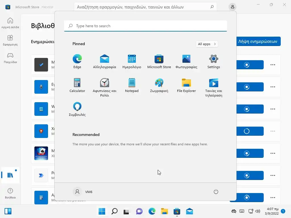The image size is (291, 218).
Task: Open pinned Microsoft Store app
Action: (x=159, y=62)
